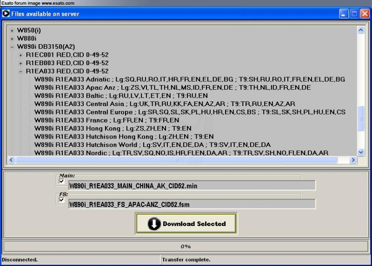Image resolution: width=372 pixels, height=266 pixels.
Task: Select the W850(i) tree label
Action: coord(29,30)
